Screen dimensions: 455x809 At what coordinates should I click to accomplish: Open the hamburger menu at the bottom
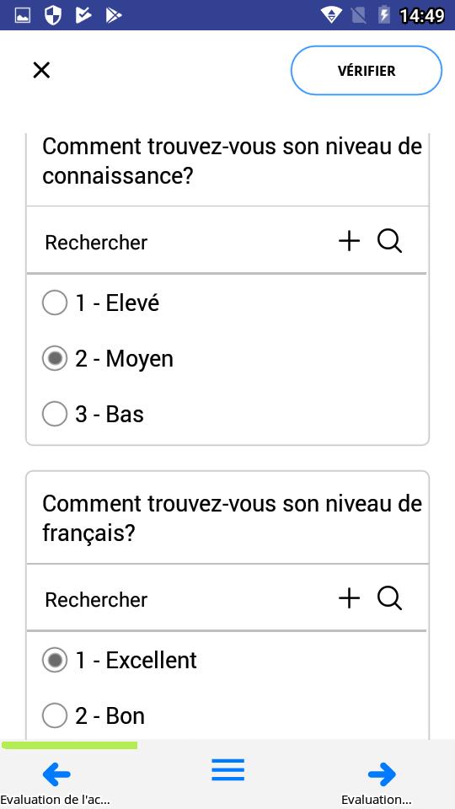(227, 769)
